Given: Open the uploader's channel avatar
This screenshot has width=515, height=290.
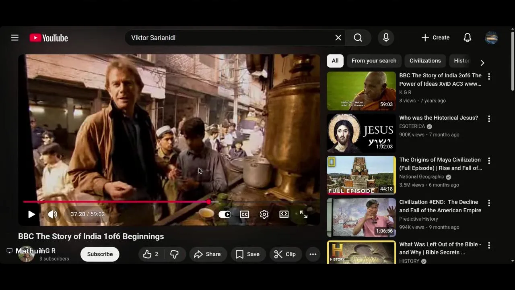Looking at the screenshot, I should [x=26, y=255].
